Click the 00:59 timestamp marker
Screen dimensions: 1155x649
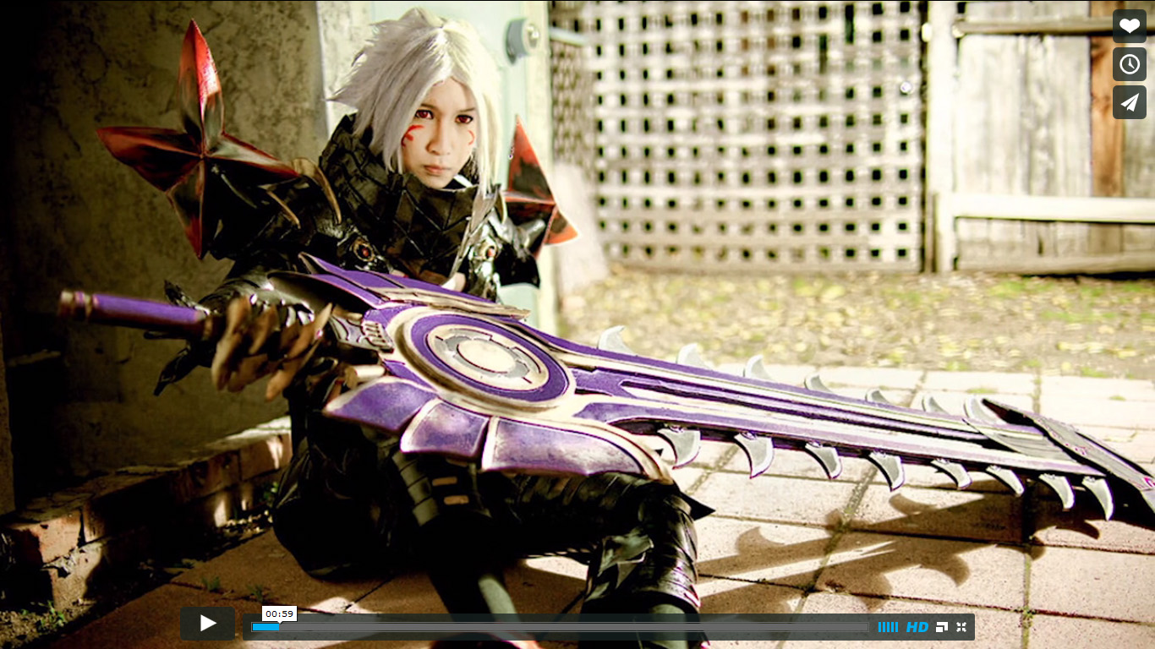[278, 614]
